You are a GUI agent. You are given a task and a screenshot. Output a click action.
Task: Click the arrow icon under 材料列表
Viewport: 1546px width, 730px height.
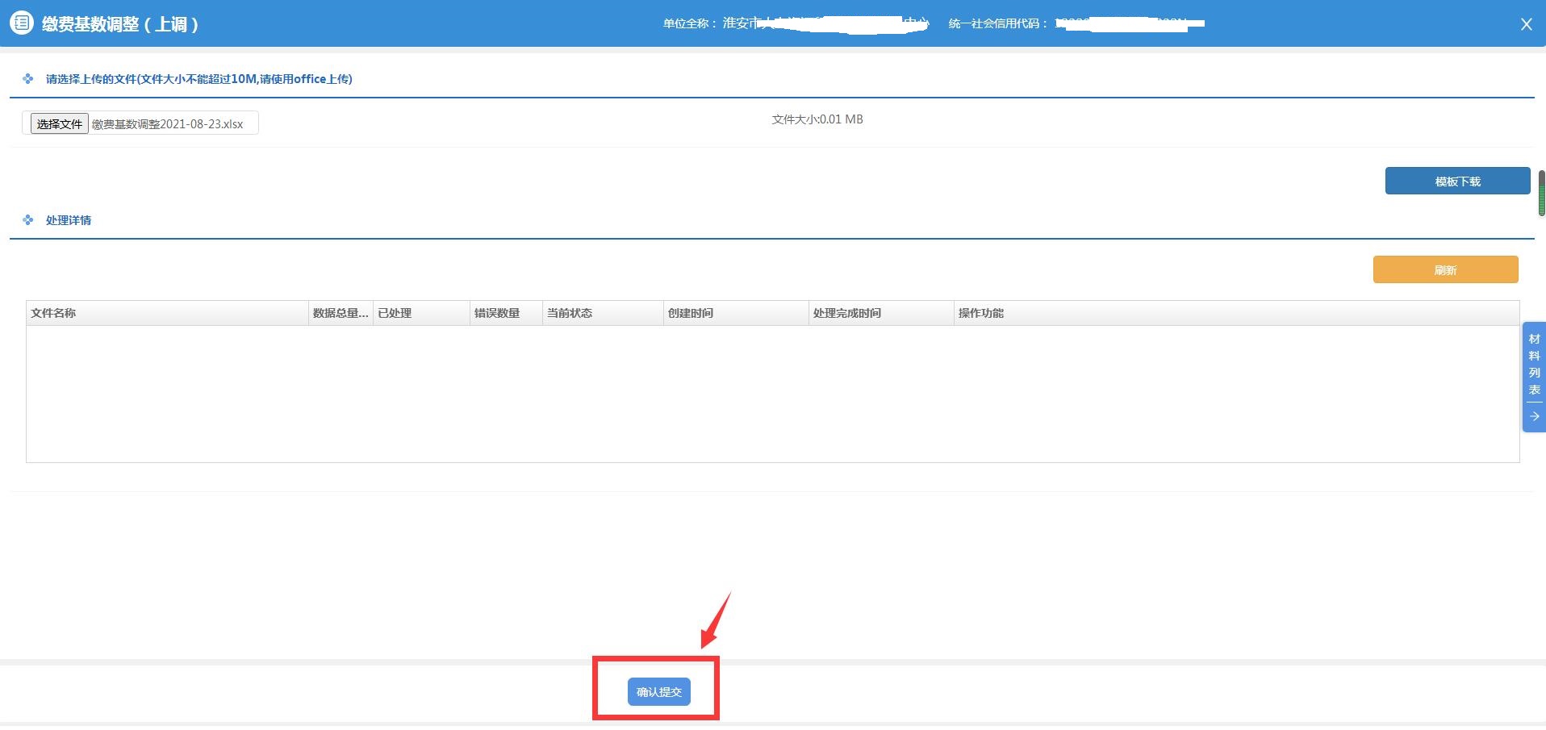pyautogui.click(x=1534, y=416)
